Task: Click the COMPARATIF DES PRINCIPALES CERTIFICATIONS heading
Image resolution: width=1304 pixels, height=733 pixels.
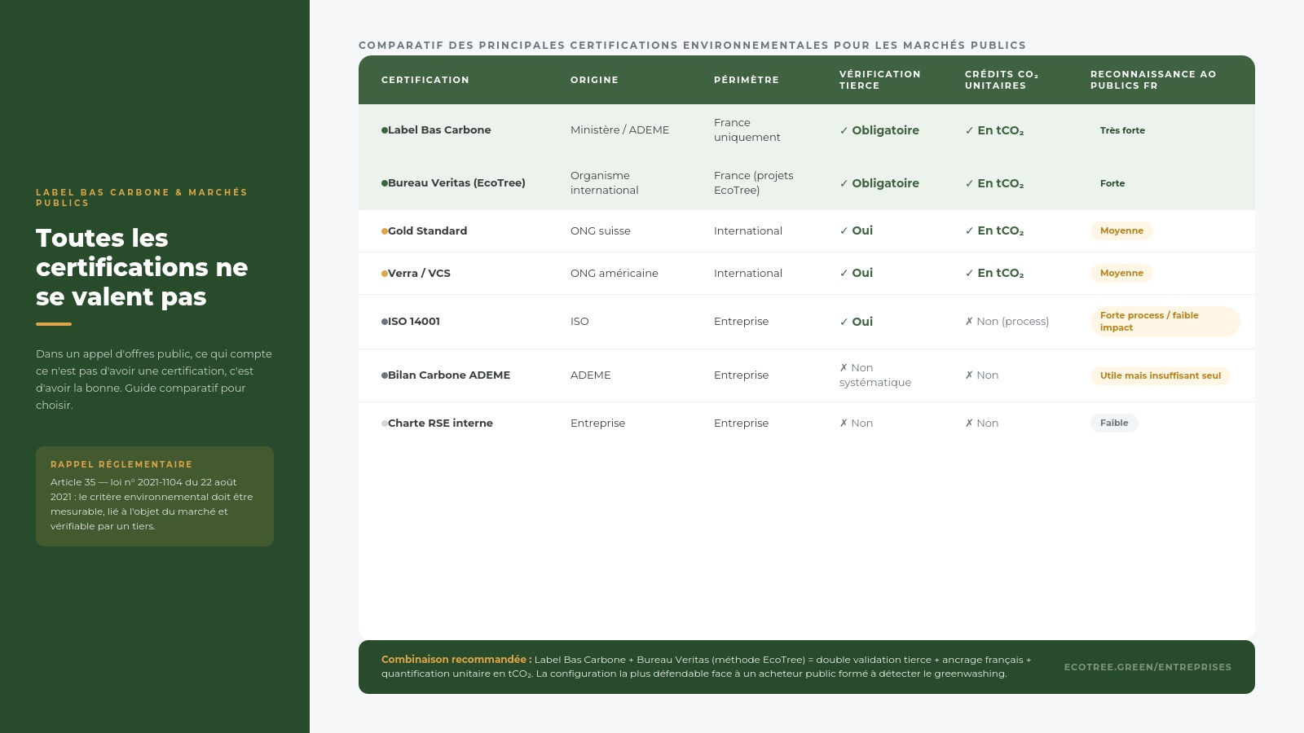Action: (x=693, y=46)
